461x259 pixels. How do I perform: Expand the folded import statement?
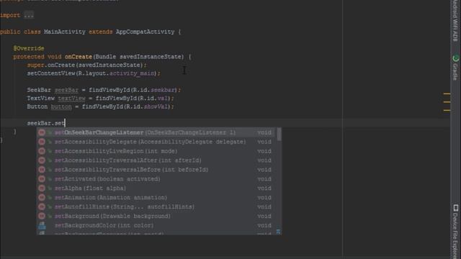(x=29, y=15)
